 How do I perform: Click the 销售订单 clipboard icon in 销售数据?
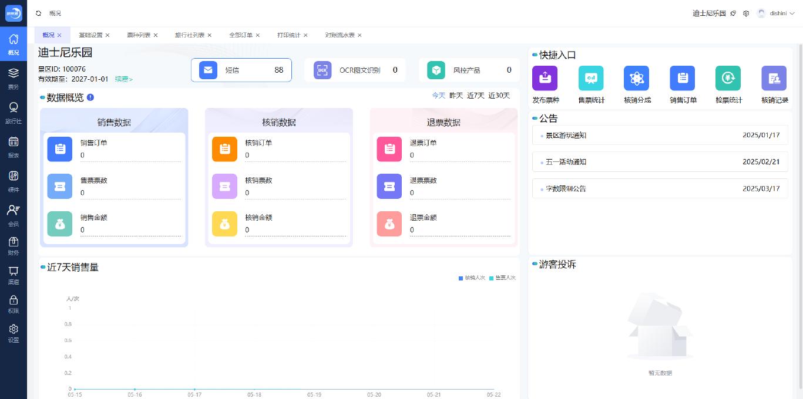pos(60,149)
